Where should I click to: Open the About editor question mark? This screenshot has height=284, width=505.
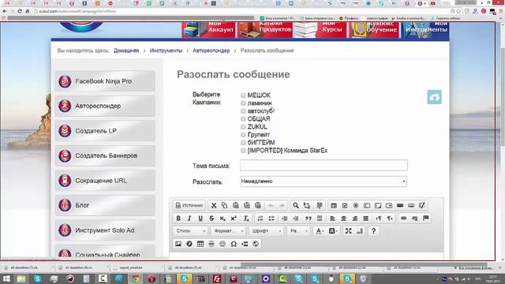pos(373,231)
